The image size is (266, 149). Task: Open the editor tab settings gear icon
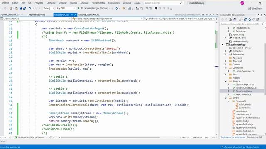point(217,15)
